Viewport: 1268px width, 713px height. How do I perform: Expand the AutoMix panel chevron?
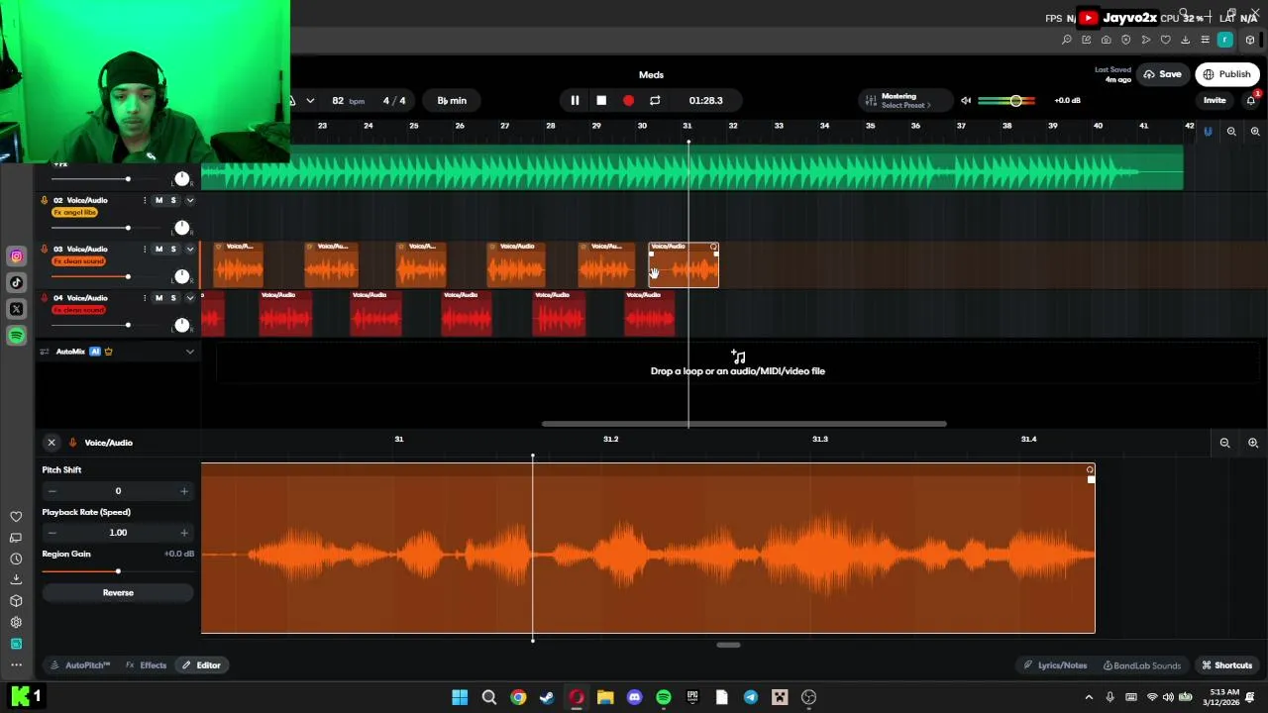tap(190, 352)
